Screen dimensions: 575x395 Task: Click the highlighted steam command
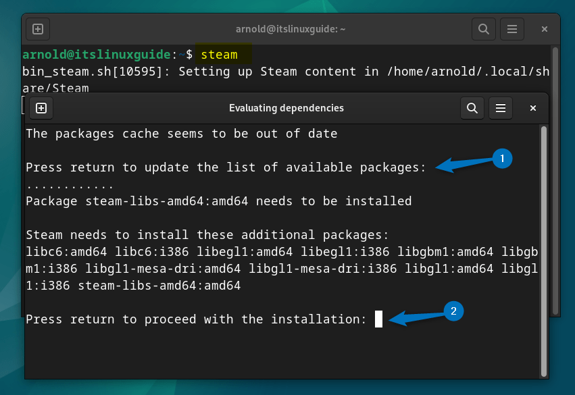point(220,55)
